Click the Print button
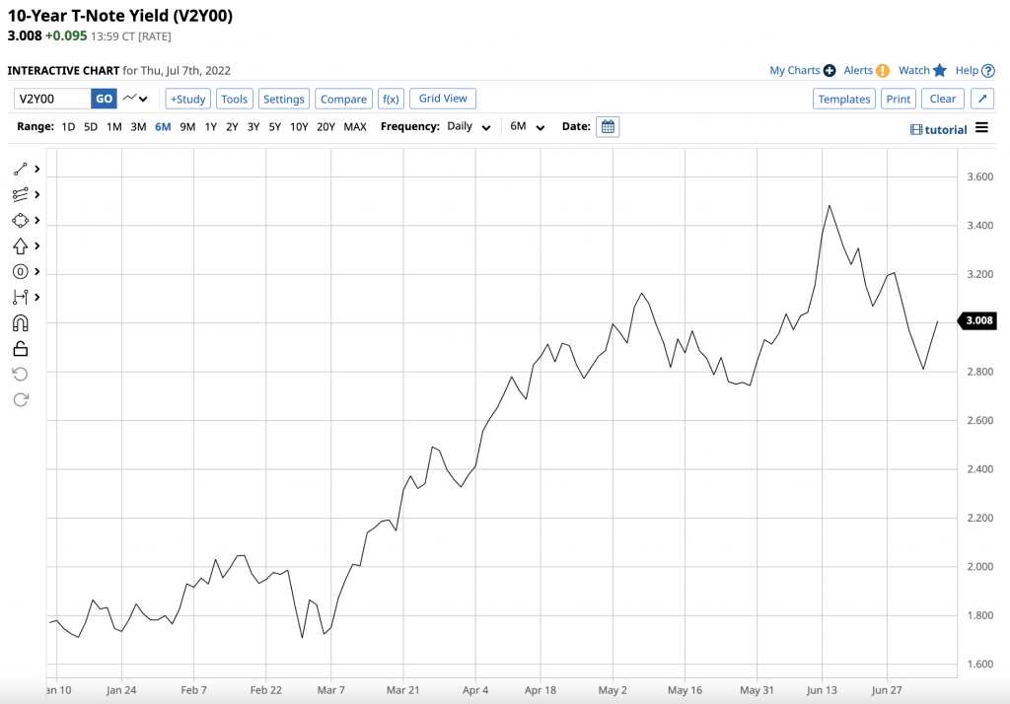The height and width of the screenshot is (704, 1010). click(x=899, y=99)
